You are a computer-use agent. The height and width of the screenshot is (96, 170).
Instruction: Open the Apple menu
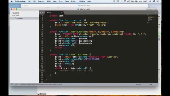(x=12, y=1)
